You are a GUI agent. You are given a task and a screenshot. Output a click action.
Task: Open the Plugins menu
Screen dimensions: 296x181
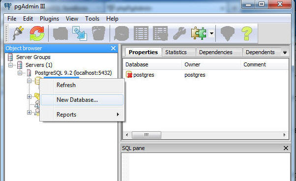click(49, 19)
